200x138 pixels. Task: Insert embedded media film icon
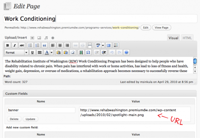click(81, 53)
